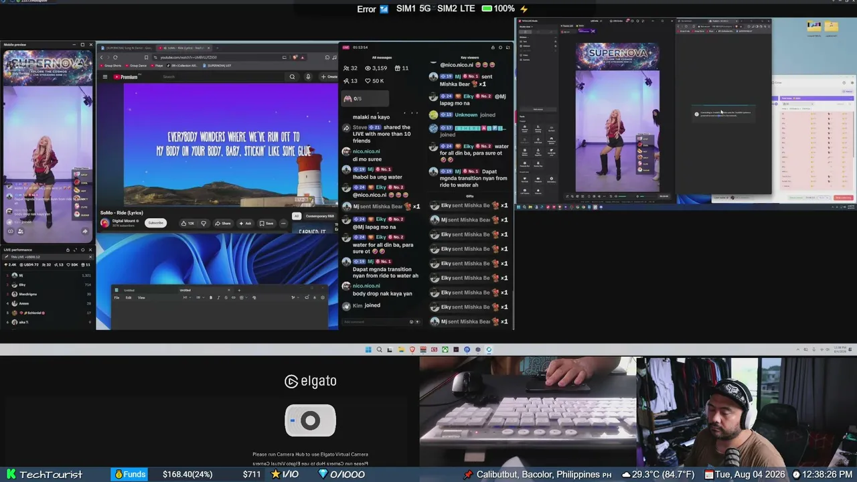Bookmark the page in the address bar
The image size is (857, 482).
[x=146, y=58]
